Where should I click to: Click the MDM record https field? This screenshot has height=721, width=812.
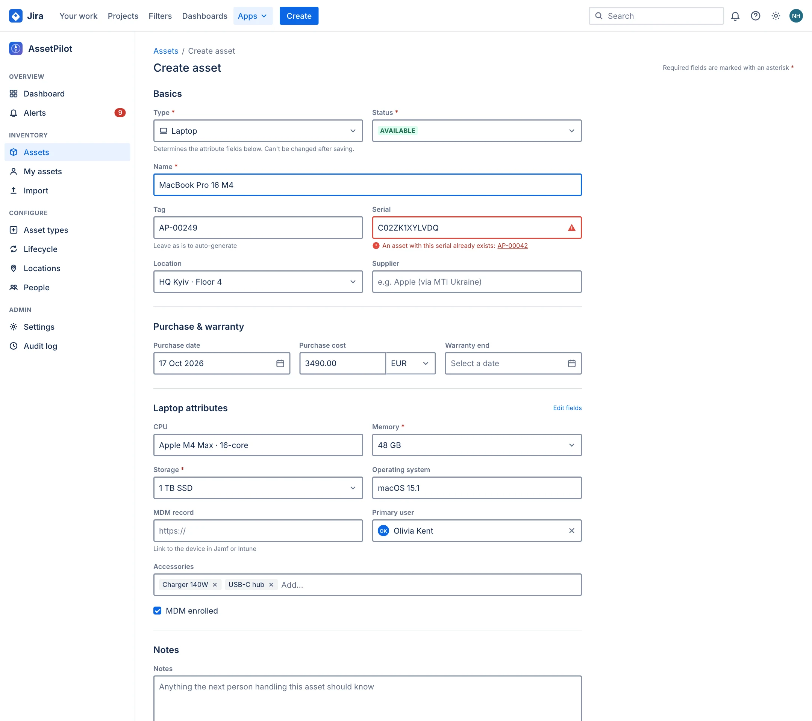pyautogui.click(x=258, y=531)
